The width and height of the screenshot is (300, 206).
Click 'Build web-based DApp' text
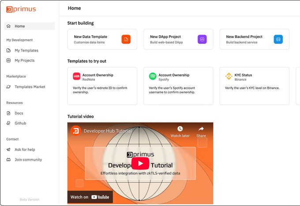166,42
